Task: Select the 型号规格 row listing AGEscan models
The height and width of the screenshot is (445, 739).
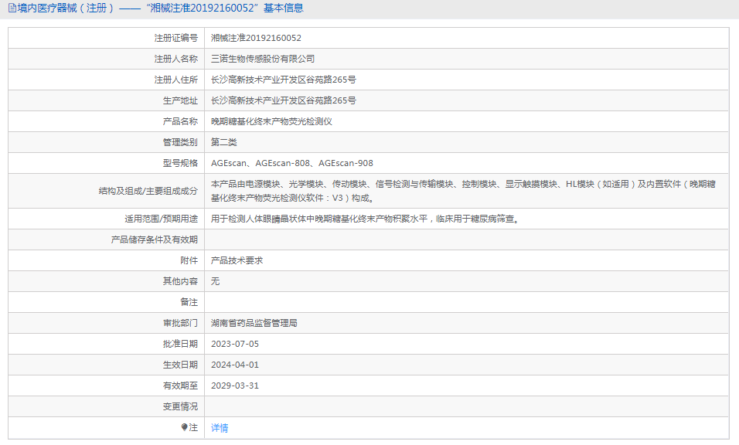Action: [x=293, y=162]
